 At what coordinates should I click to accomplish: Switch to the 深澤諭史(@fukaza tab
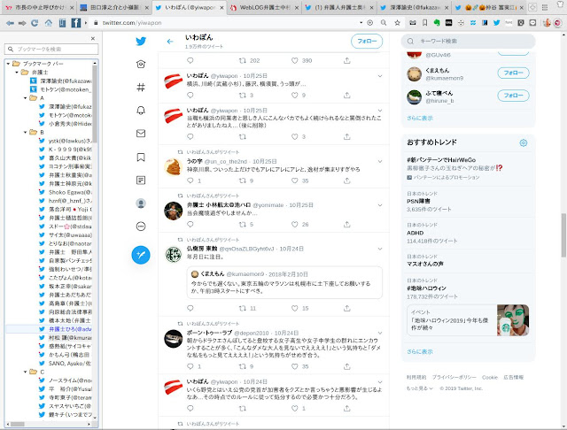(416, 8)
